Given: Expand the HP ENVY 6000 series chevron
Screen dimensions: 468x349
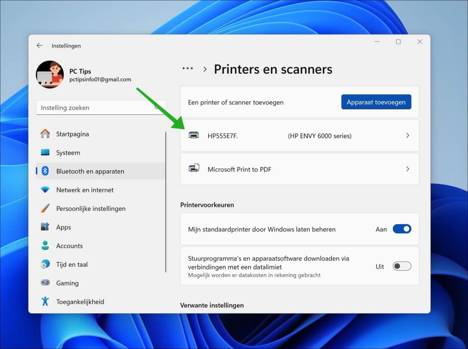Looking at the screenshot, I should pyautogui.click(x=407, y=135).
